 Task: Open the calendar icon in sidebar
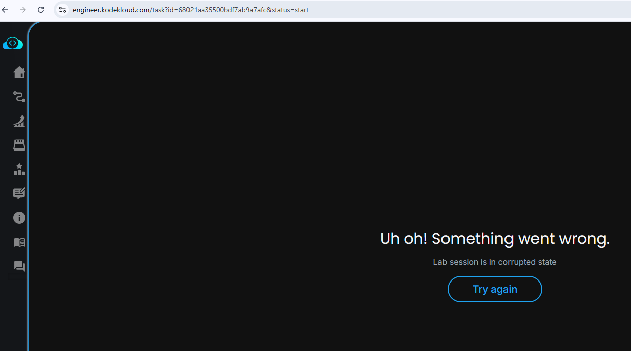click(19, 145)
